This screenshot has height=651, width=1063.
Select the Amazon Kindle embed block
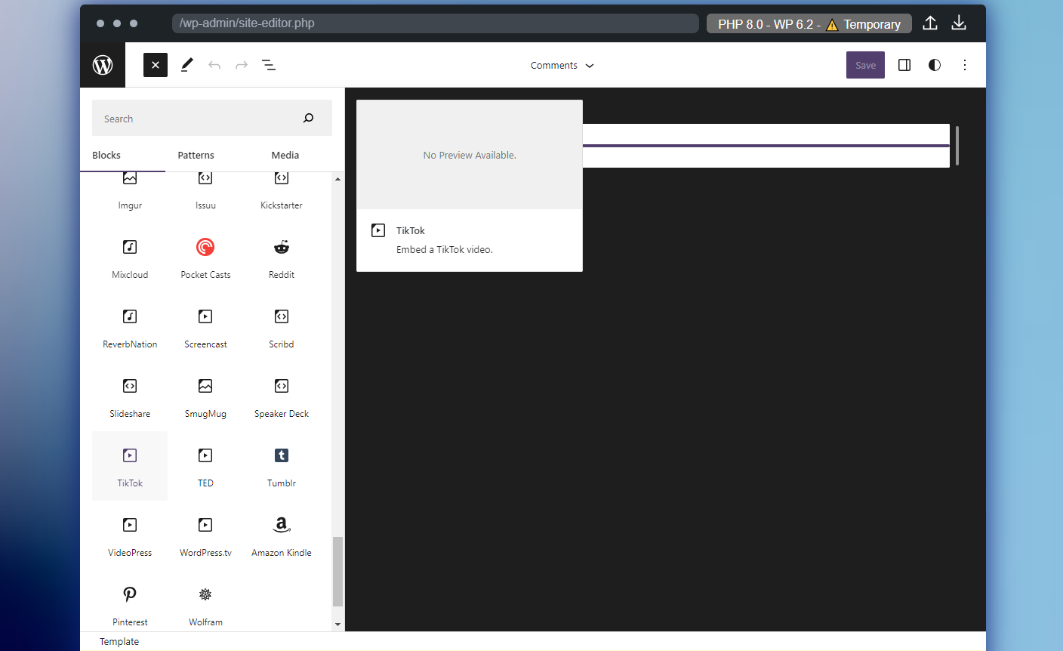tap(281, 535)
